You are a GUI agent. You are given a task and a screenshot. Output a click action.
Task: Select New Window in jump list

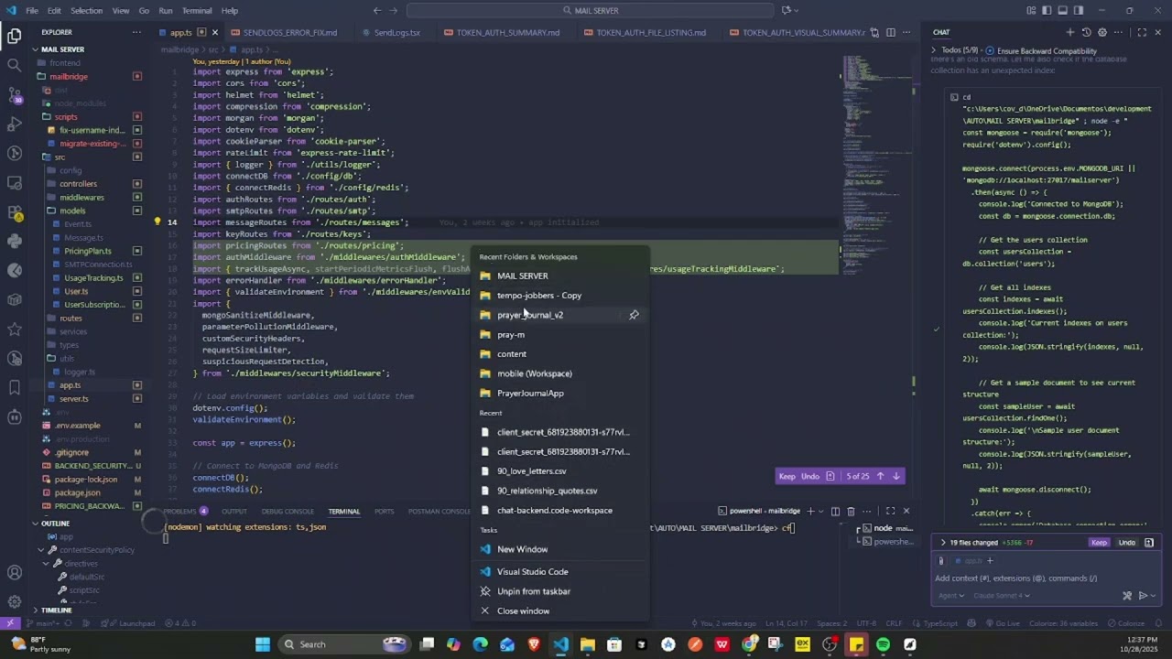(x=522, y=549)
